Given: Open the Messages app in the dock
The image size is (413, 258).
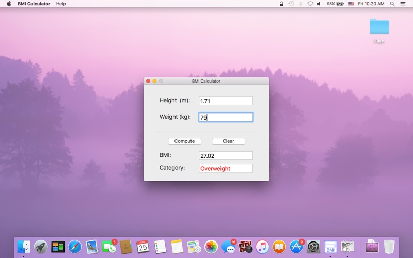Looking at the screenshot, I should (x=228, y=247).
